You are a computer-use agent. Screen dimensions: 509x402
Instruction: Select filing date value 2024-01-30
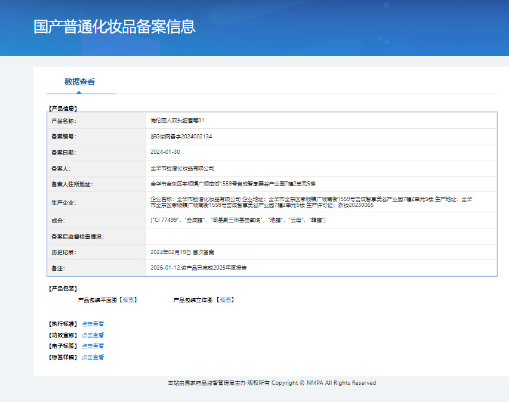[x=165, y=152]
